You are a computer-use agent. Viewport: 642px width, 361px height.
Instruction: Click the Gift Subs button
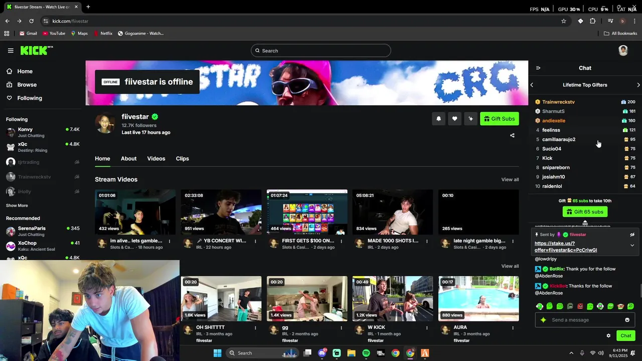[499, 119]
